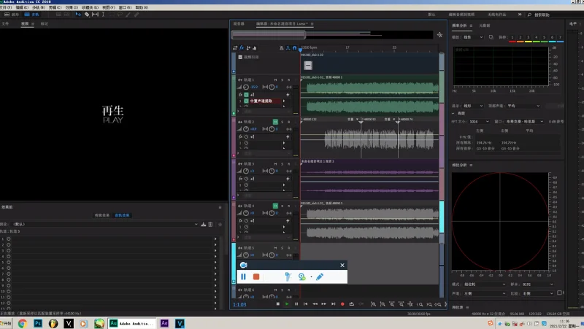The height and width of the screenshot is (329, 584).
Task: Select the Razor tool in top toolbar
Action: [x=87, y=15]
